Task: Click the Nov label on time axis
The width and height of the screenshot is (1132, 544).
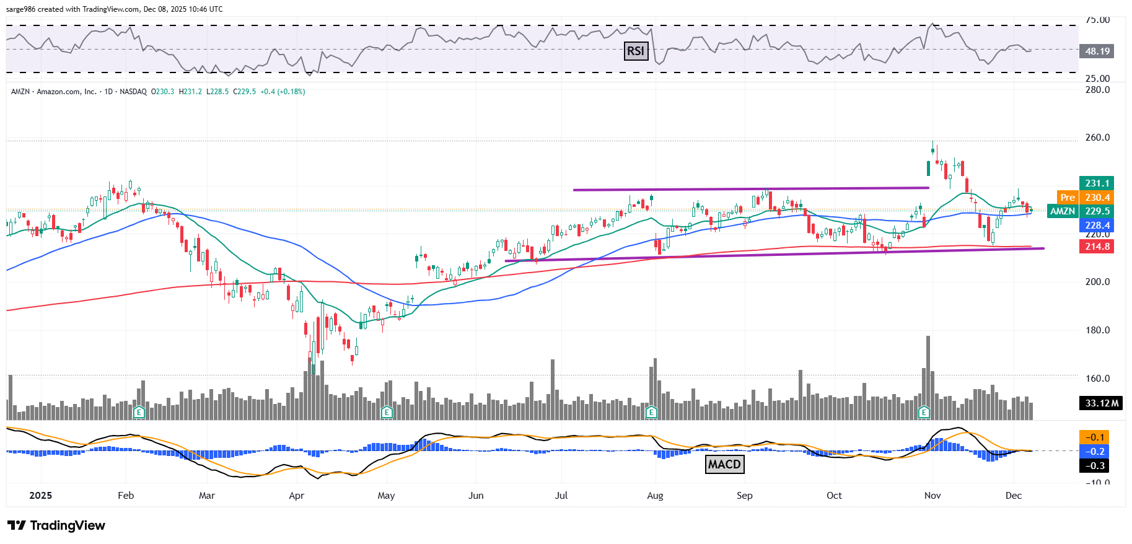Action: click(932, 496)
